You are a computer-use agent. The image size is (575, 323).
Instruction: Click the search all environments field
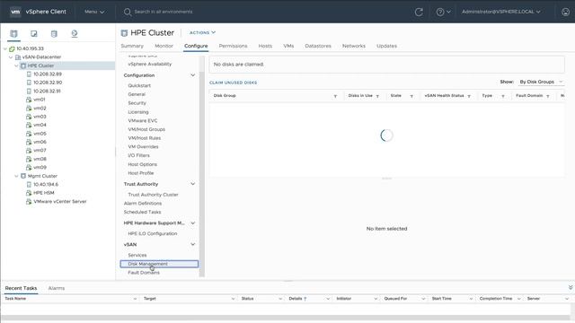(x=164, y=12)
